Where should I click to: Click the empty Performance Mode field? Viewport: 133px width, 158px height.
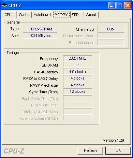[111, 36]
